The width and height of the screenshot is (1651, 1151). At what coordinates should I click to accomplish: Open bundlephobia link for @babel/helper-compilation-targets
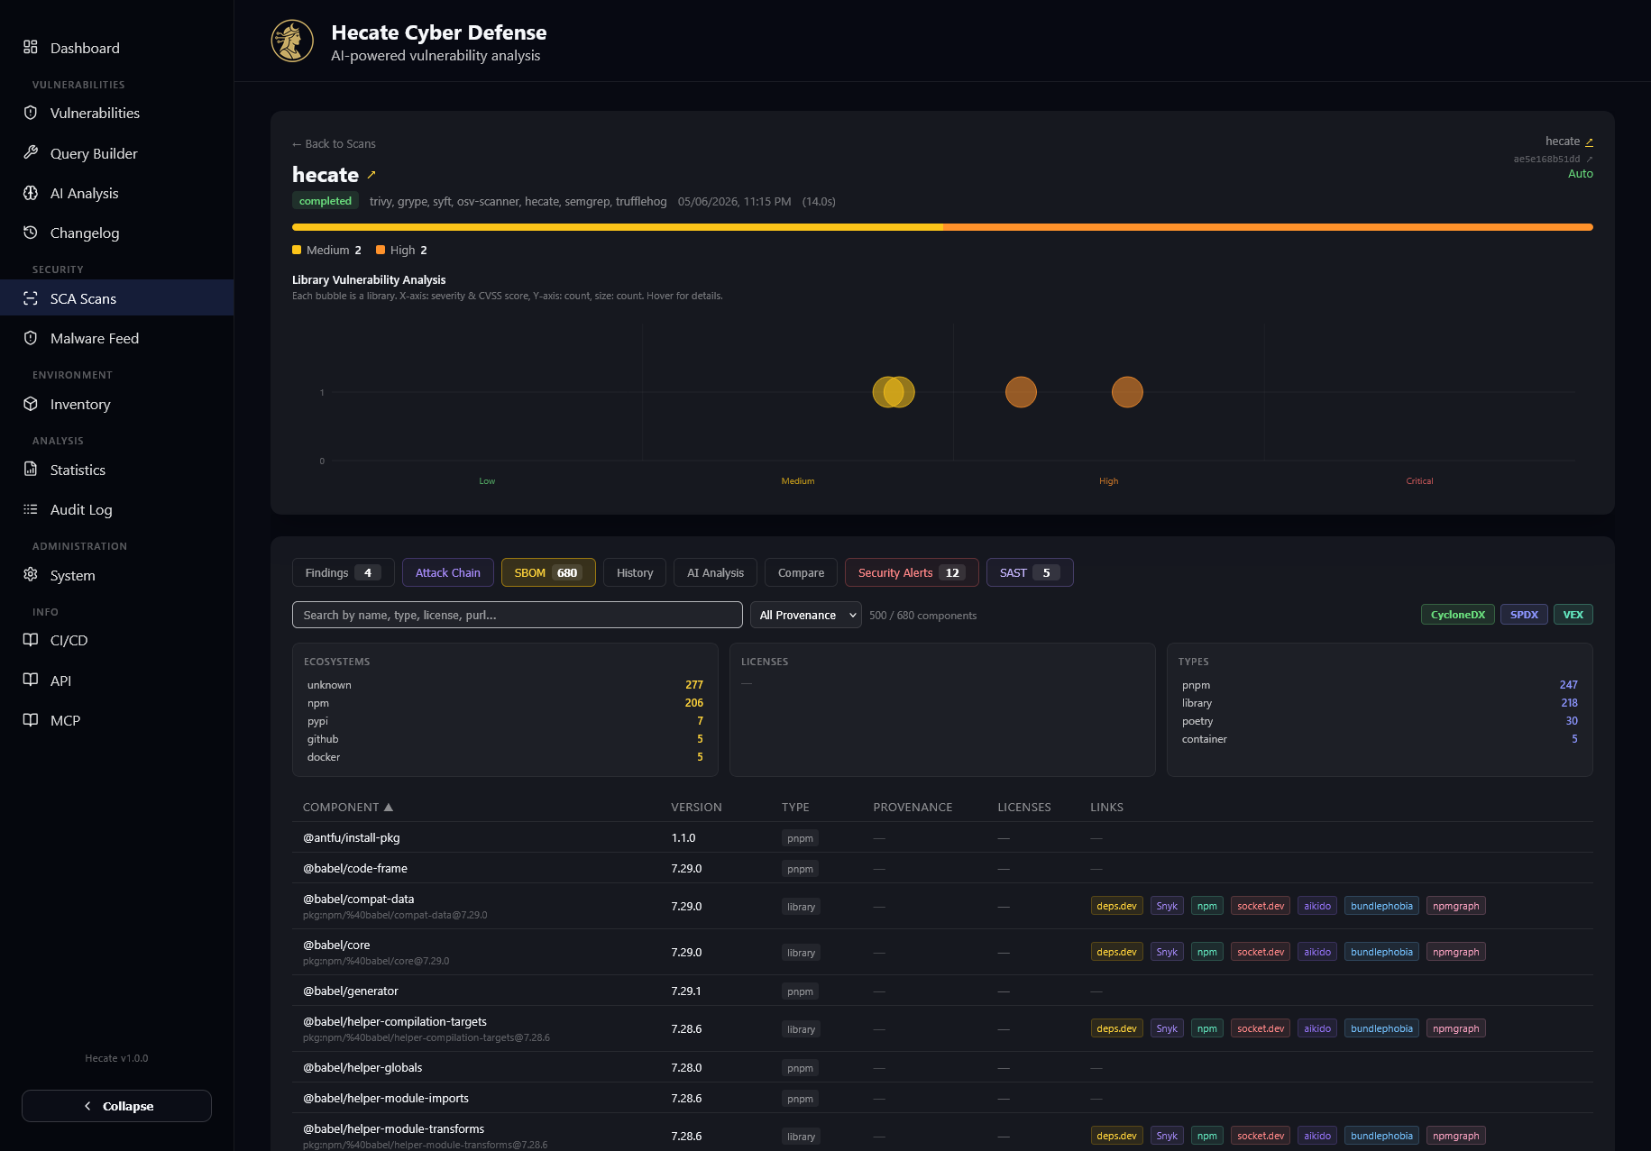[x=1381, y=1028]
